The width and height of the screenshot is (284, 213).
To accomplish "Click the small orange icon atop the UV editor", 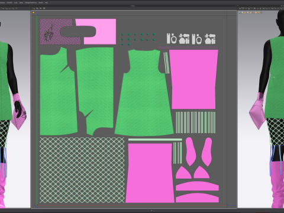I will [x=33, y=12].
